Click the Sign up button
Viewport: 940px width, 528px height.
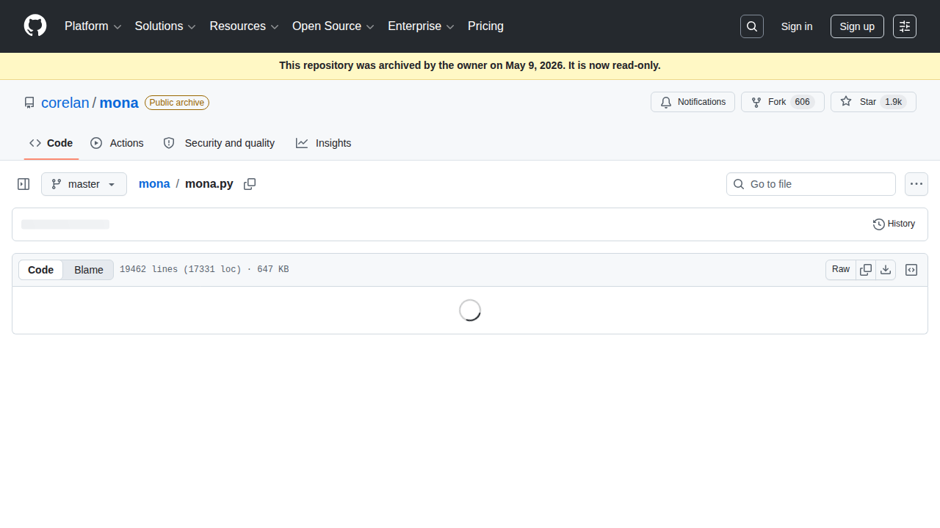click(x=857, y=26)
